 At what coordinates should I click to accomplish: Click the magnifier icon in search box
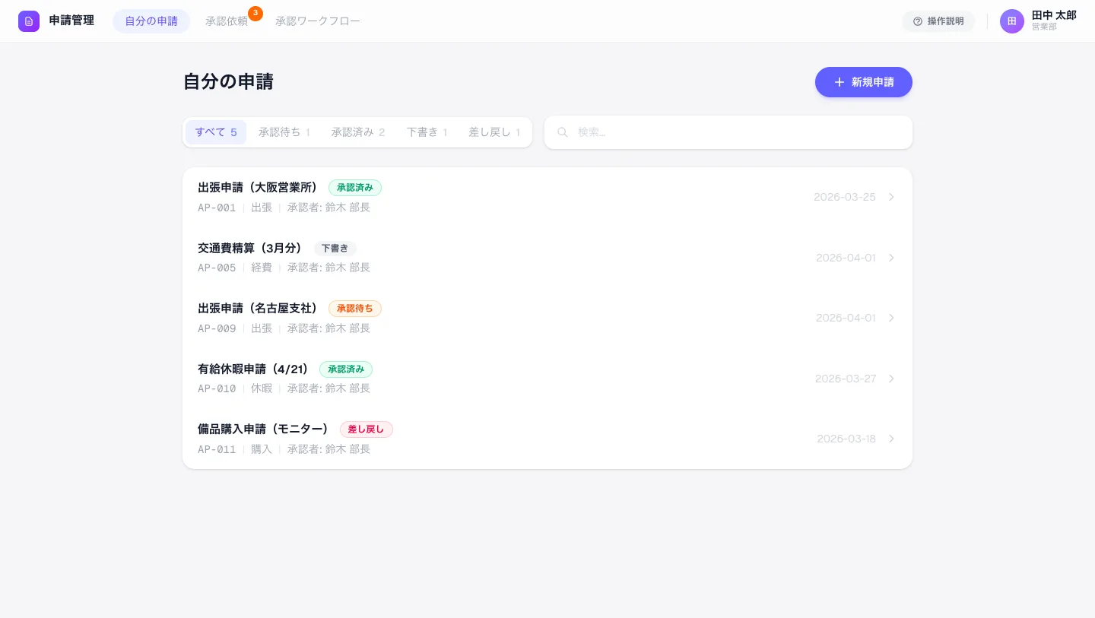click(563, 132)
